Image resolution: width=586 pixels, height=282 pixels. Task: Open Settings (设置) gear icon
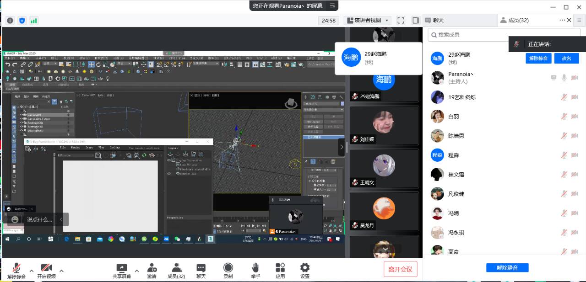point(305,271)
